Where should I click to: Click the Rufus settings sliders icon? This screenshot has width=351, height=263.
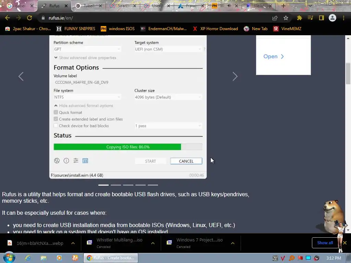click(x=76, y=161)
